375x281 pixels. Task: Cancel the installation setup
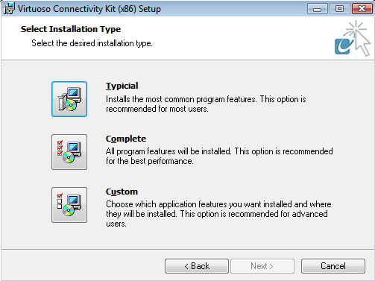(333, 266)
